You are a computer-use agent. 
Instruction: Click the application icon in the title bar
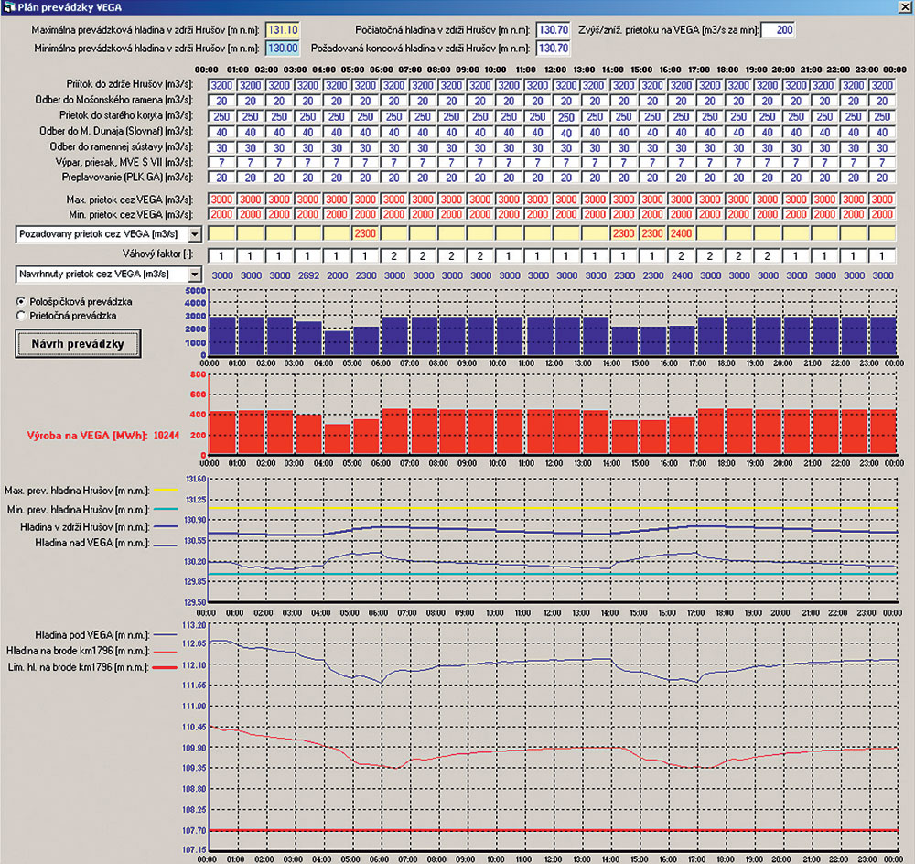tap(8, 7)
